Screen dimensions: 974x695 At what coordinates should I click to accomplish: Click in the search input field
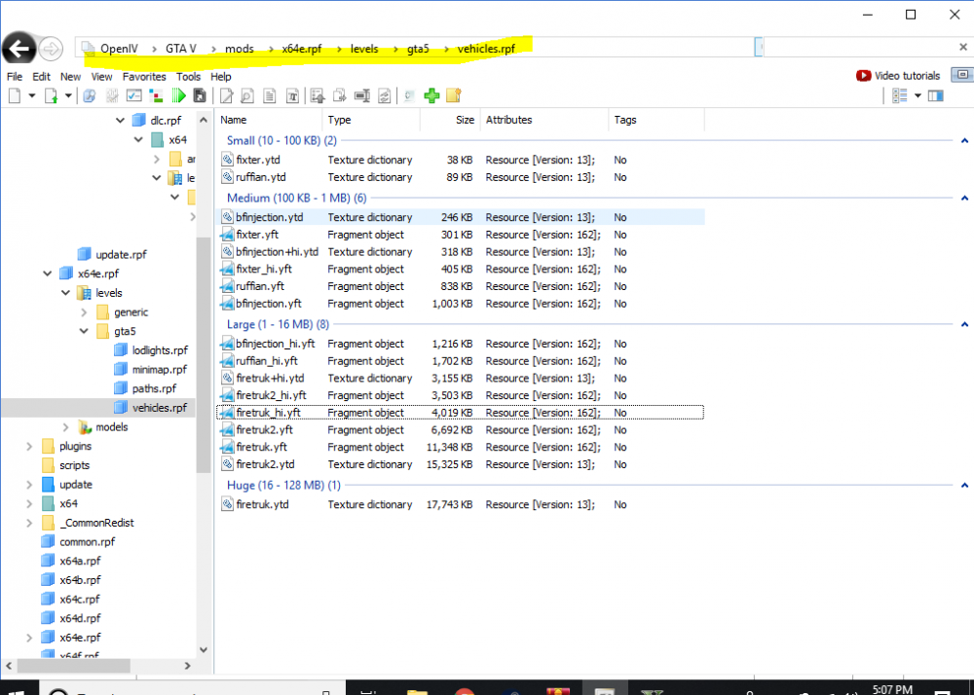[x=859, y=47]
